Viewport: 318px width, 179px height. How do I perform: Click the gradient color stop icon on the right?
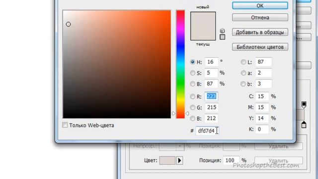pyautogui.click(x=304, y=124)
